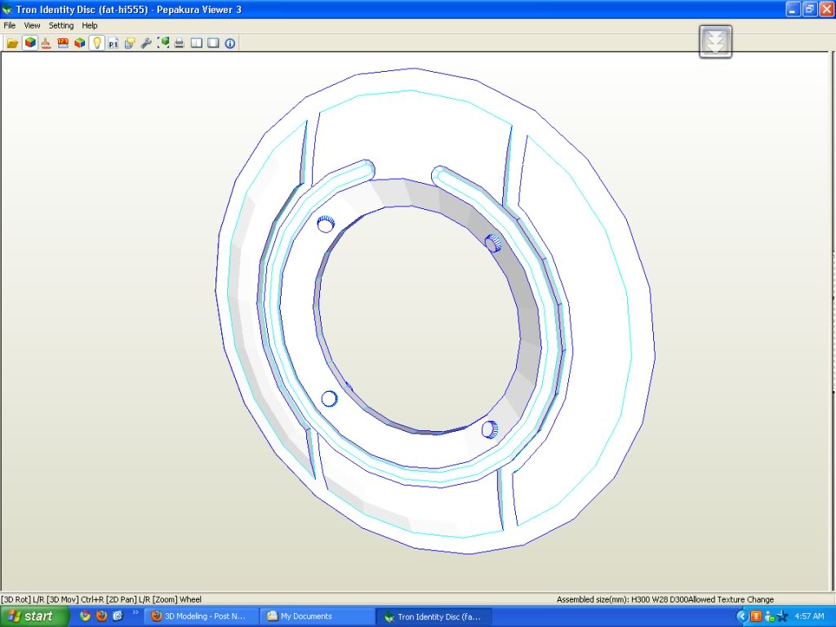This screenshot has height=627, width=836.
Task: Click the P.1 page number icon
Action: 113,43
